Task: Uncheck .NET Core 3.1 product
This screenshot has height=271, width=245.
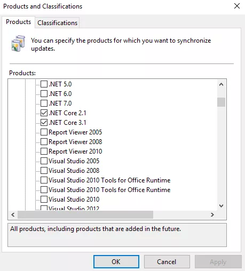Action: click(44, 122)
